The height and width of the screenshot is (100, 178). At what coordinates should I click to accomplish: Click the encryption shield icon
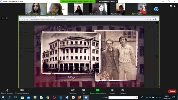[x=7, y=18]
